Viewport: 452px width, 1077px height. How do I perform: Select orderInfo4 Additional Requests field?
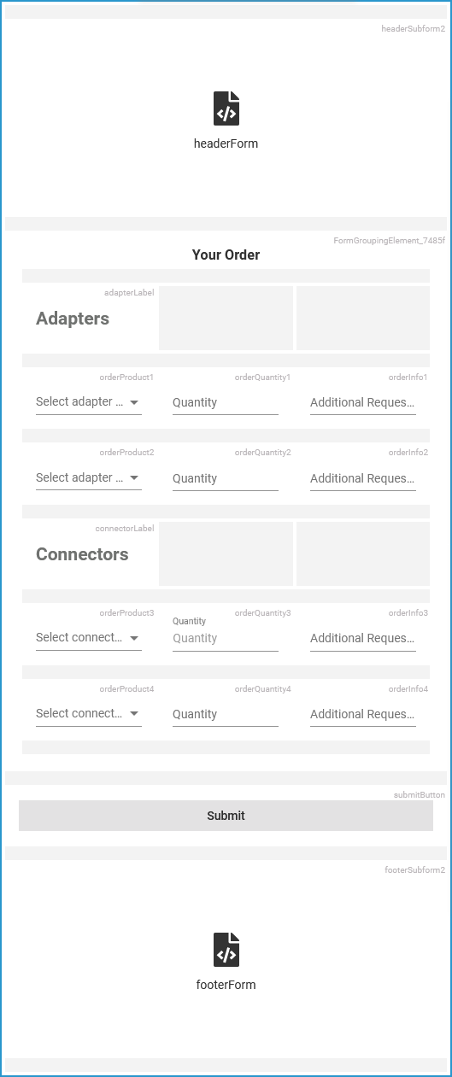click(x=363, y=714)
